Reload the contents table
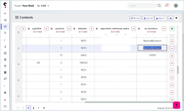The image size is (184, 111). (135, 18)
